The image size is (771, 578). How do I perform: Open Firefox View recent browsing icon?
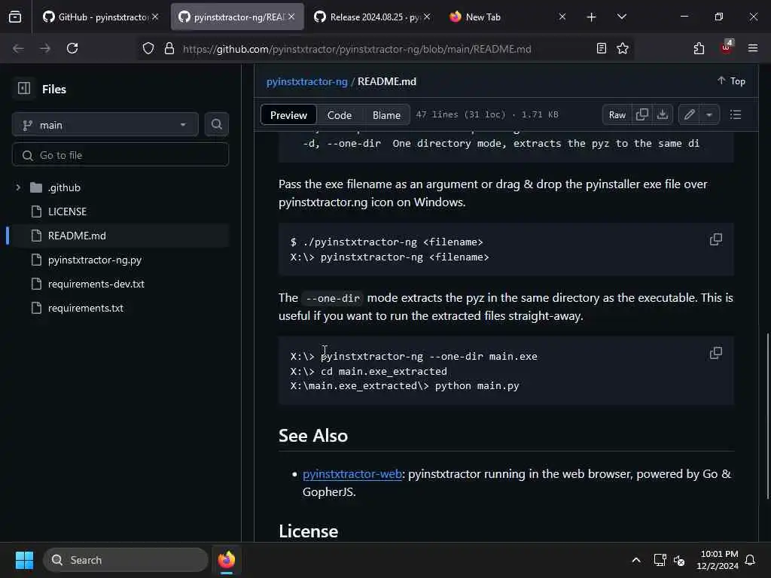[15, 17]
